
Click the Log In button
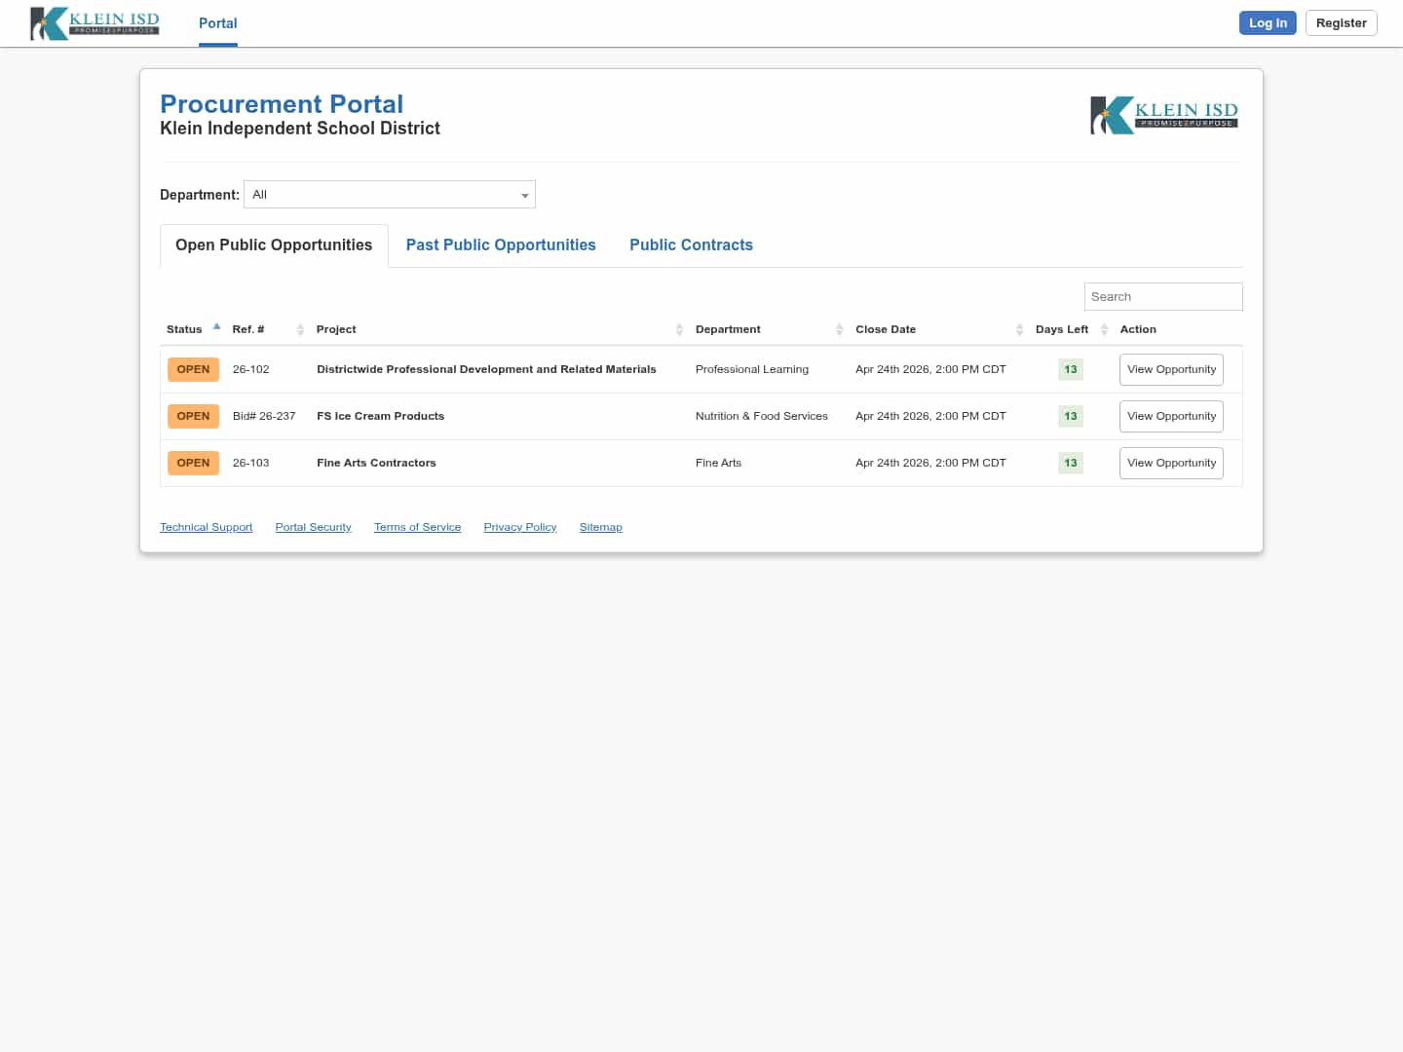click(1268, 22)
